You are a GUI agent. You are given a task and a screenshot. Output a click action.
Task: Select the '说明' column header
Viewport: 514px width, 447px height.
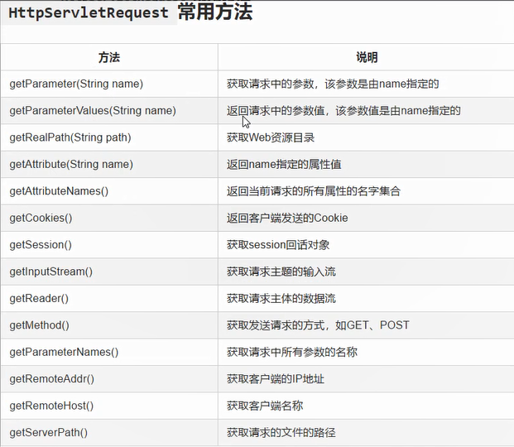point(367,57)
